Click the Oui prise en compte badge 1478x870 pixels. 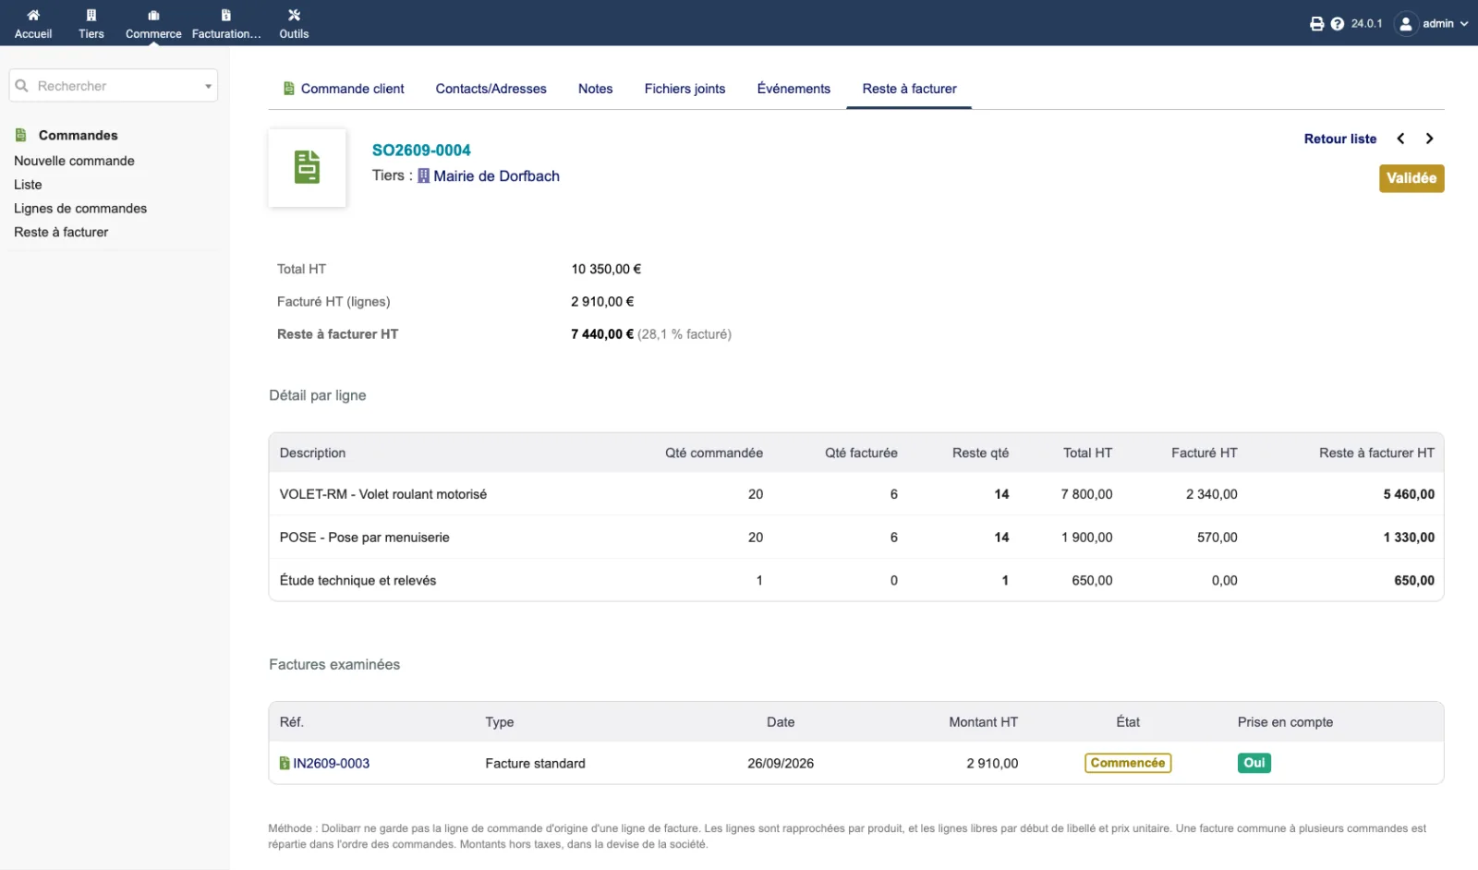tap(1254, 763)
